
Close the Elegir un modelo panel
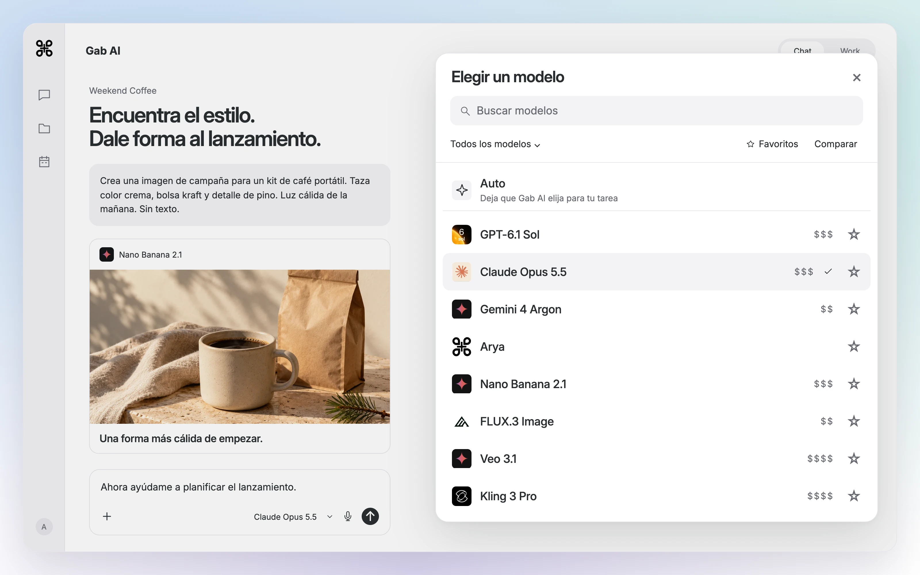856,78
